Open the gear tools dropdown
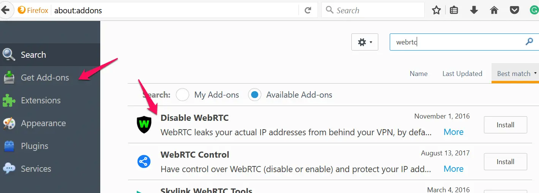 [365, 42]
